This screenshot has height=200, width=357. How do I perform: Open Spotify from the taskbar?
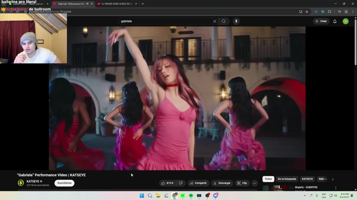(x=191, y=196)
